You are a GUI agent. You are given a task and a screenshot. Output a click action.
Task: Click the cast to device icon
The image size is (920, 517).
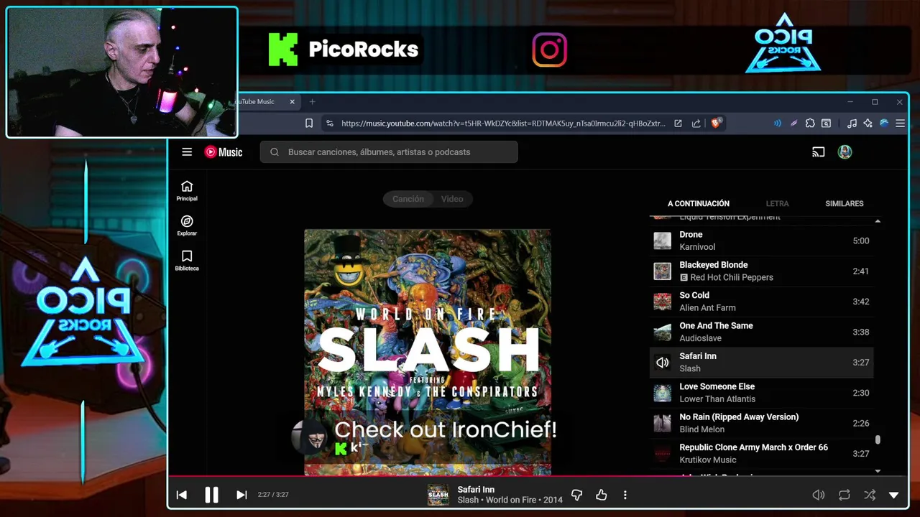point(818,152)
